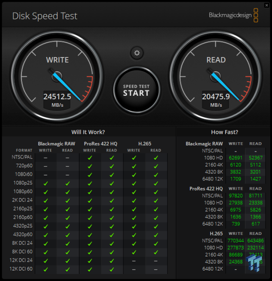Screen dimensions: 272x281
Task: Click 8K DCI 24 Blackmagic RAW read checkmark
Action: pyautogui.click(x=68, y=244)
